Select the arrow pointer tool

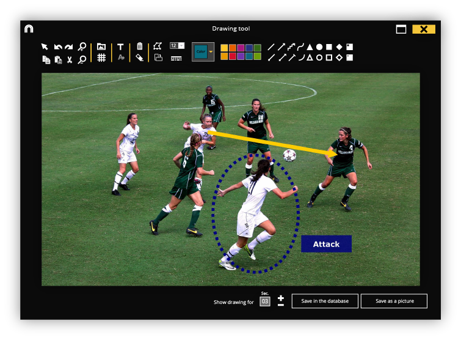click(45, 47)
